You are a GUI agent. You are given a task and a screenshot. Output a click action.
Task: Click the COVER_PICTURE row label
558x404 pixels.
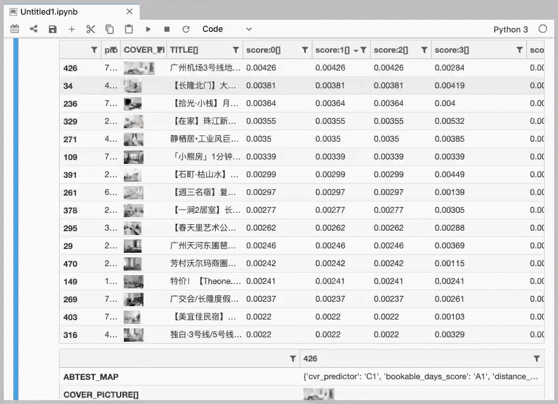pyautogui.click(x=101, y=394)
